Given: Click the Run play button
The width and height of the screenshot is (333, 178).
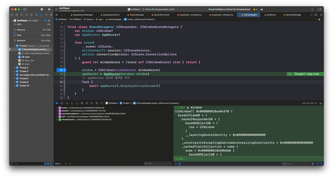Looking at the screenshot, I should (49, 9).
